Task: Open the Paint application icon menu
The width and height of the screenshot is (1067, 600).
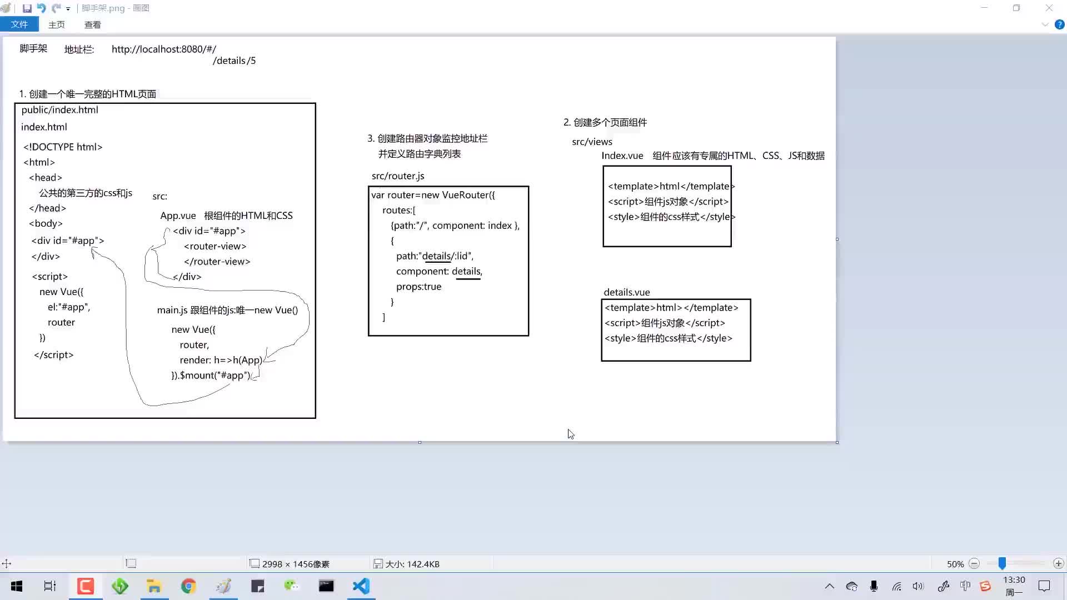Action: (6, 8)
